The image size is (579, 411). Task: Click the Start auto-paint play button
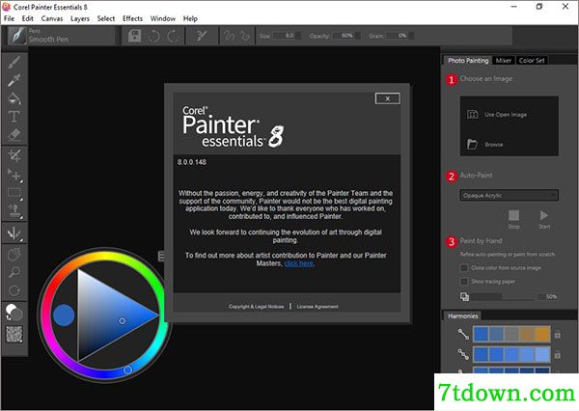(x=544, y=219)
